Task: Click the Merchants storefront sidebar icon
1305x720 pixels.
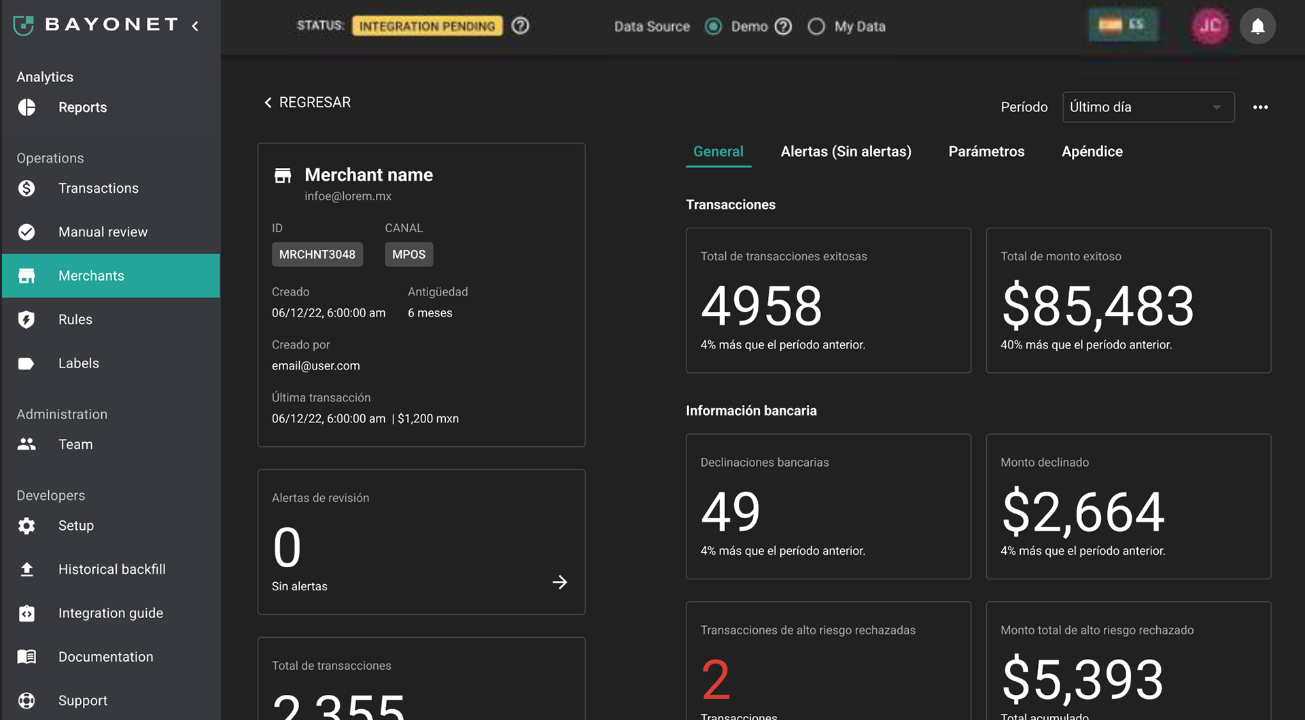Action: pyautogui.click(x=27, y=276)
